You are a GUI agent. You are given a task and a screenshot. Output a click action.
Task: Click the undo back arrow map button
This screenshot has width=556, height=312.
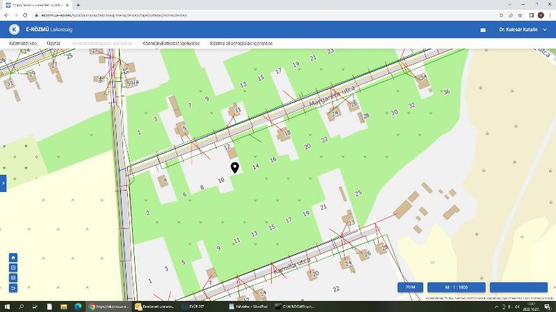[x=13, y=287]
